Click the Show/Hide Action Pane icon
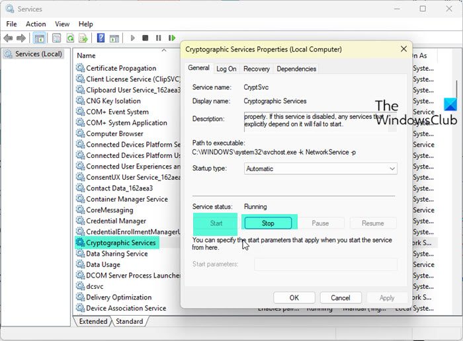 114,38
